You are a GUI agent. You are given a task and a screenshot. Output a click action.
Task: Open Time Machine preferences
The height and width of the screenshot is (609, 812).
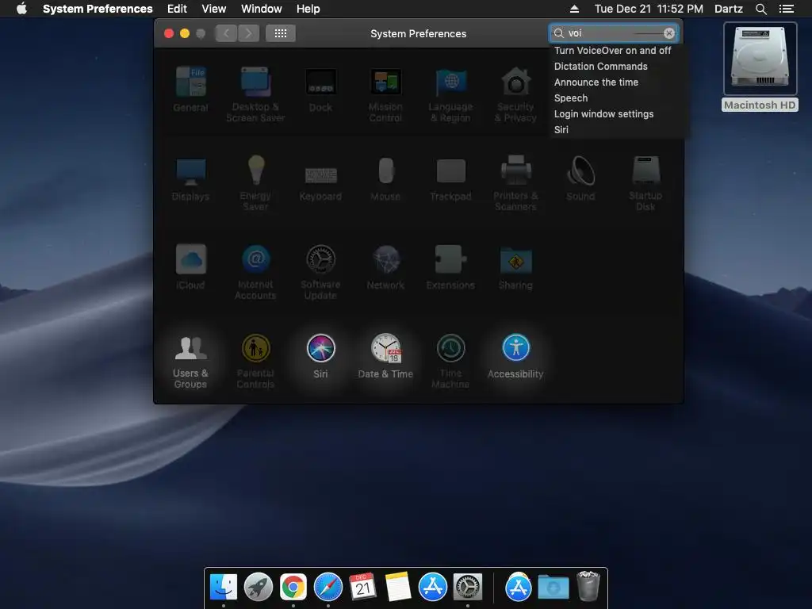point(450,361)
